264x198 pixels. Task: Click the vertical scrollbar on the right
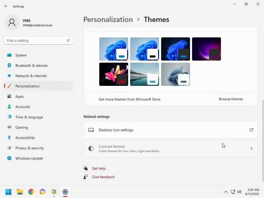pyautogui.click(x=263, y=141)
